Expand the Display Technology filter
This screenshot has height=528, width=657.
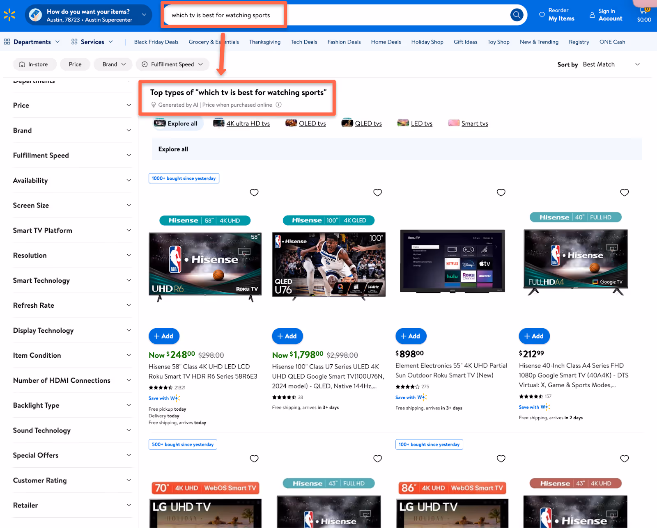[72, 330]
